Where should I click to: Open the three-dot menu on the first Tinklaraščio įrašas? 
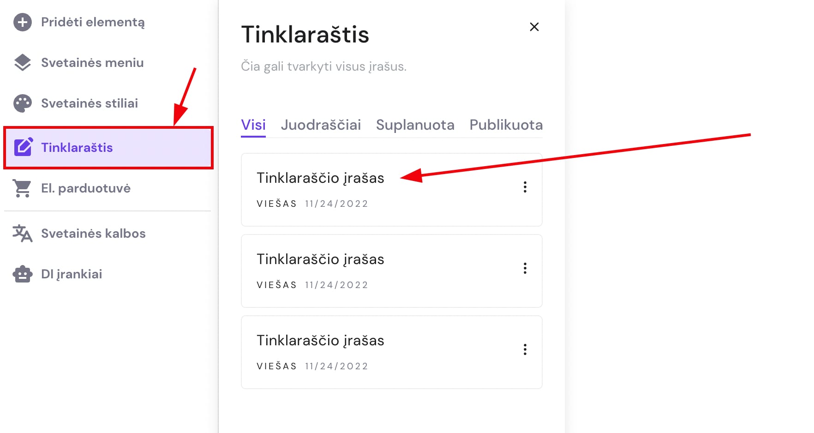[x=525, y=187]
